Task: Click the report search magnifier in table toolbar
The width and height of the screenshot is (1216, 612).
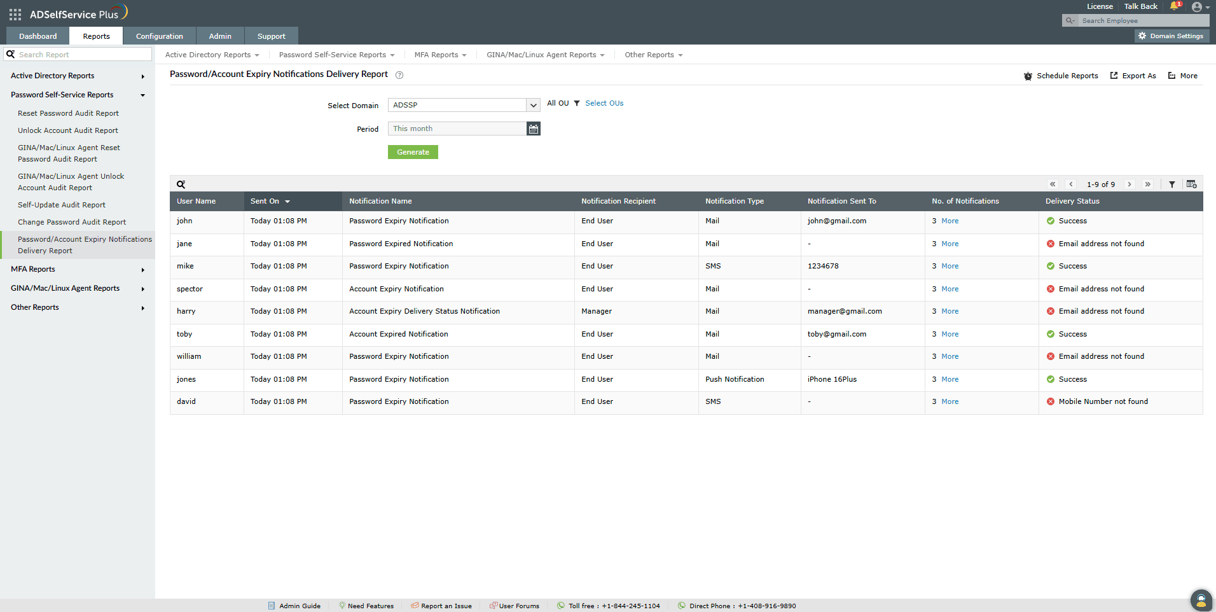Action: click(x=181, y=184)
